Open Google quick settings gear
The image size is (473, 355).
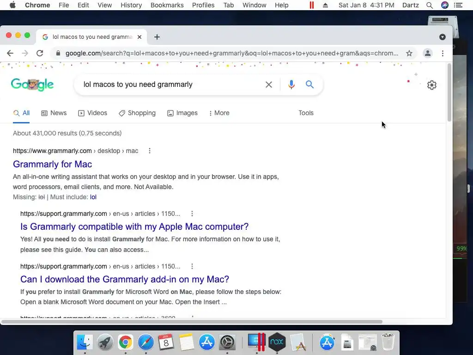(432, 85)
